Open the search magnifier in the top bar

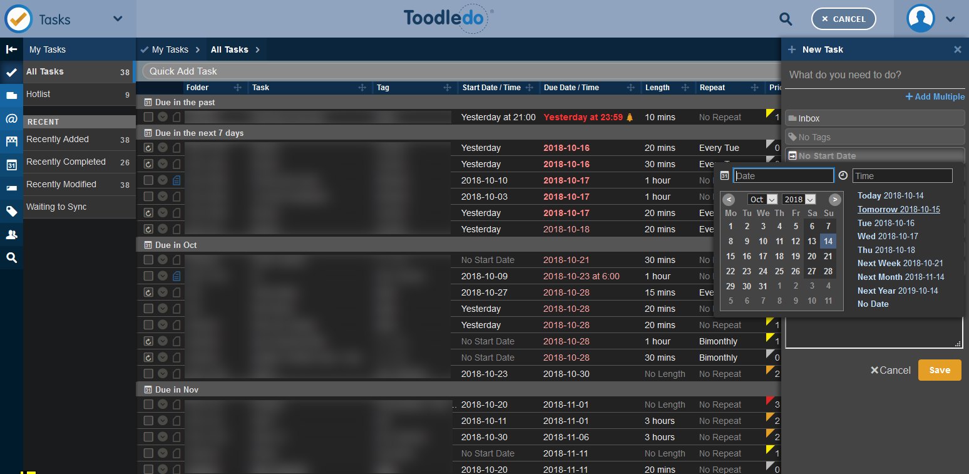click(785, 19)
